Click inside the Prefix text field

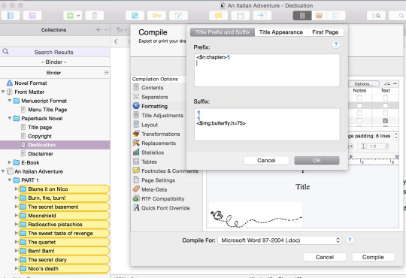(x=267, y=70)
